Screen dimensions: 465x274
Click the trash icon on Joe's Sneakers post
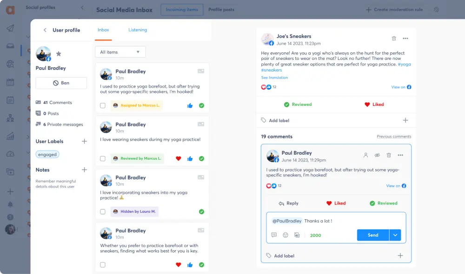394,39
